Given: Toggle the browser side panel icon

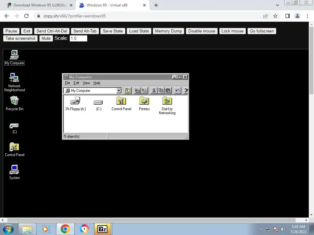Looking at the screenshot, I should (288, 16).
